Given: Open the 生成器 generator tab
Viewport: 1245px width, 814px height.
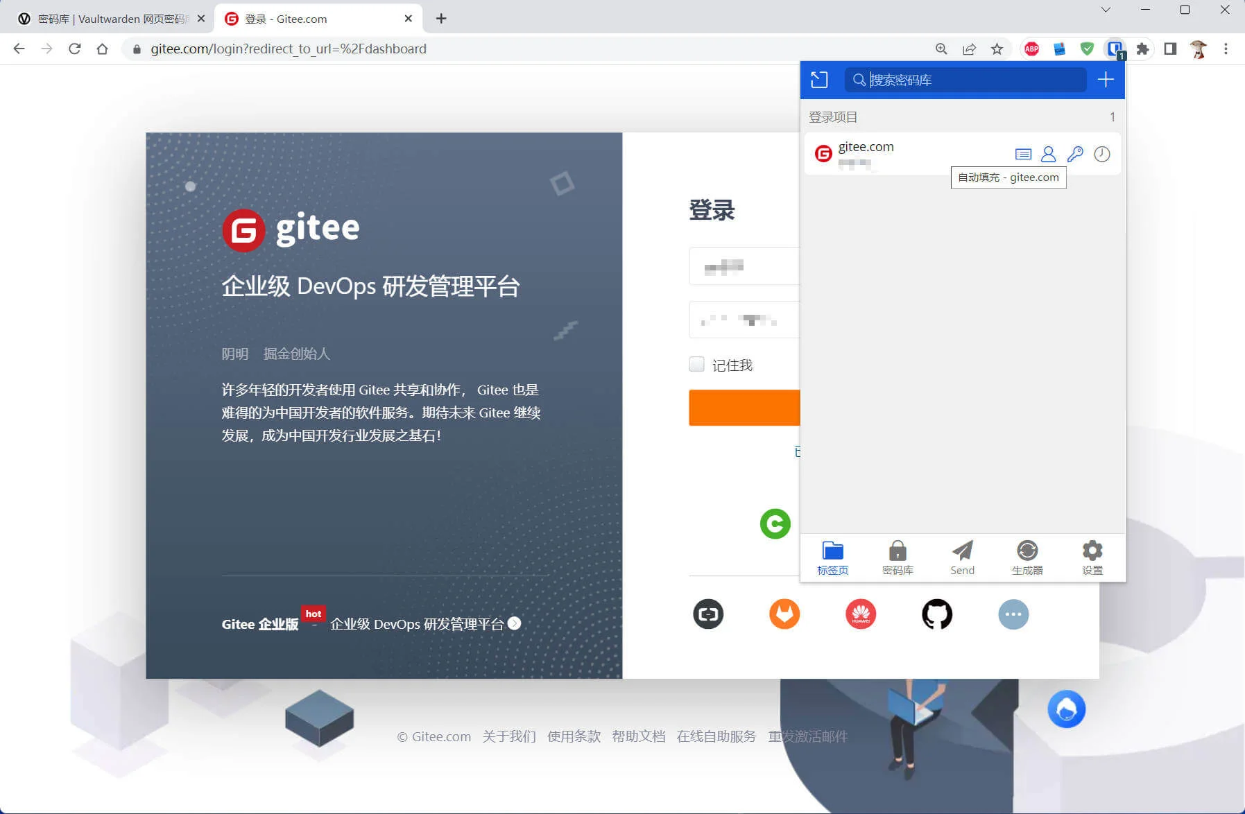Looking at the screenshot, I should pos(1027,557).
